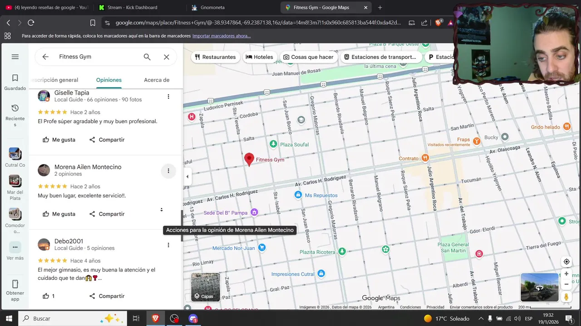Go back with the search box arrow

click(45, 57)
